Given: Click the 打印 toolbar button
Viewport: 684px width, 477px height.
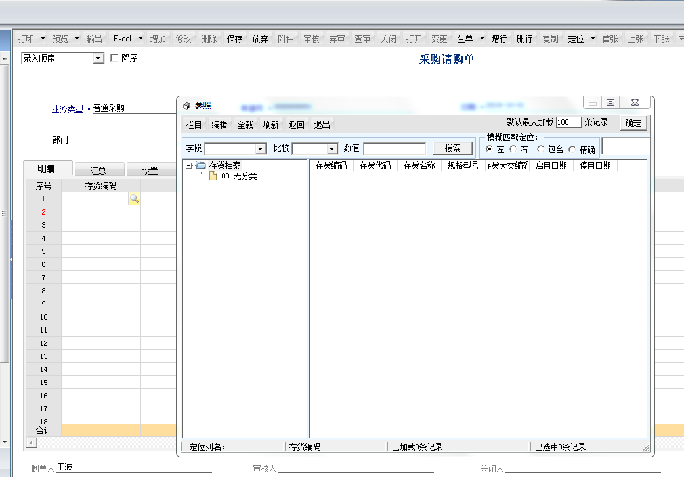Looking at the screenshot, I should point(26,39).
